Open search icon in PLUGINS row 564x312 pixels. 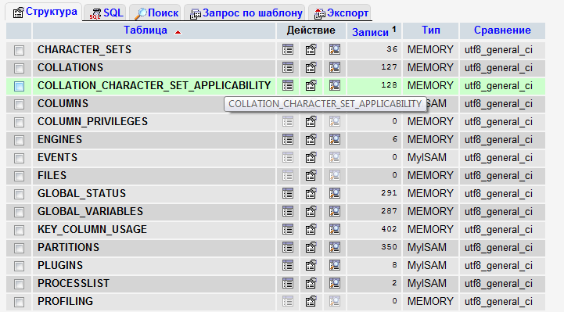[335, 265]
